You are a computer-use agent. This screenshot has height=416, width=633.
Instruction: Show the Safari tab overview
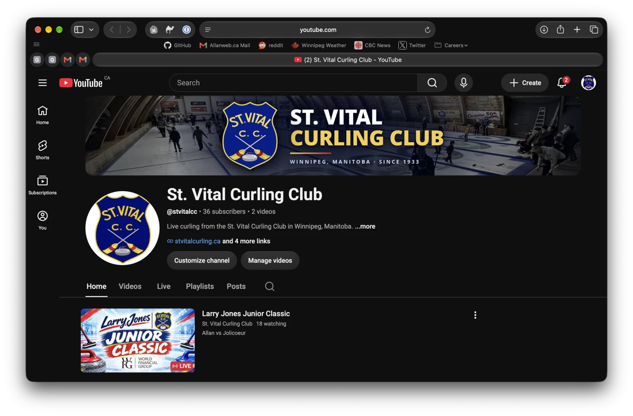pos(593,30)
